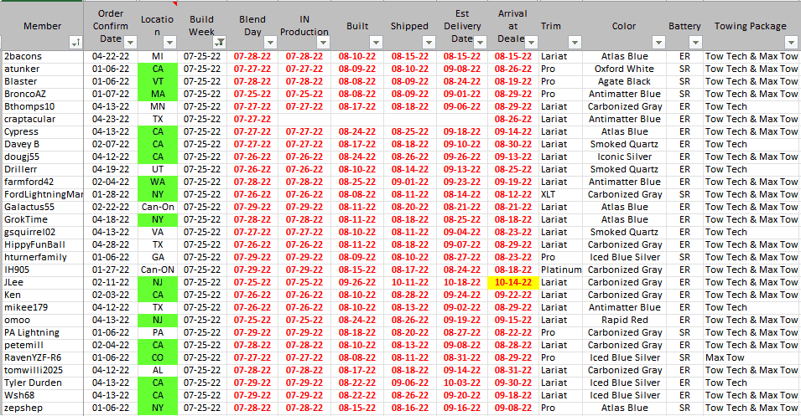
Task: Click the active Build Week filter button
Action: pos(219,42)
